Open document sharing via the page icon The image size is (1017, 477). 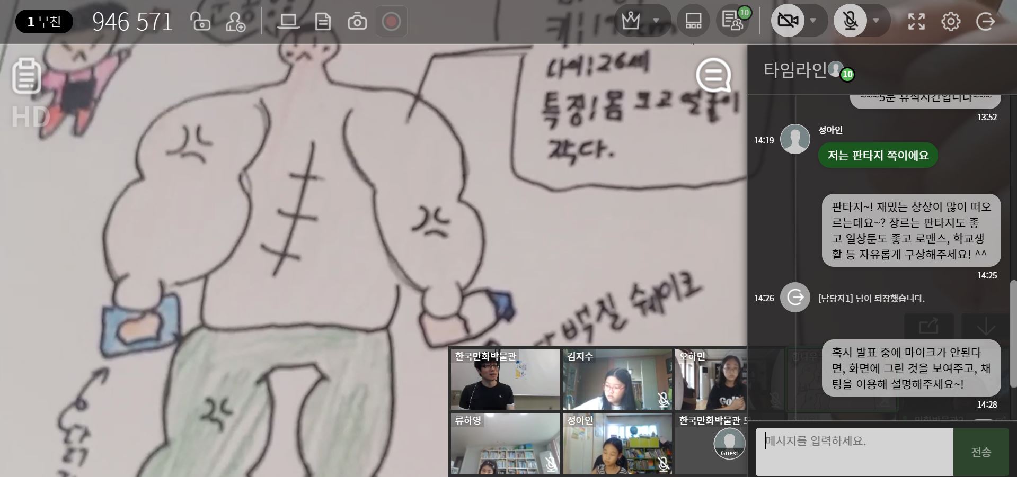323,22
